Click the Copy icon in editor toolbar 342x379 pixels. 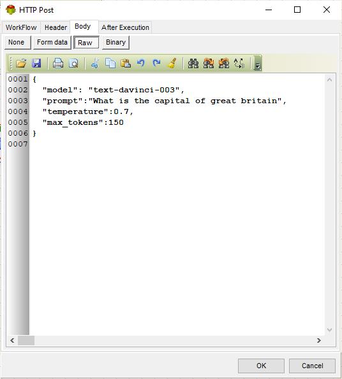110,63
